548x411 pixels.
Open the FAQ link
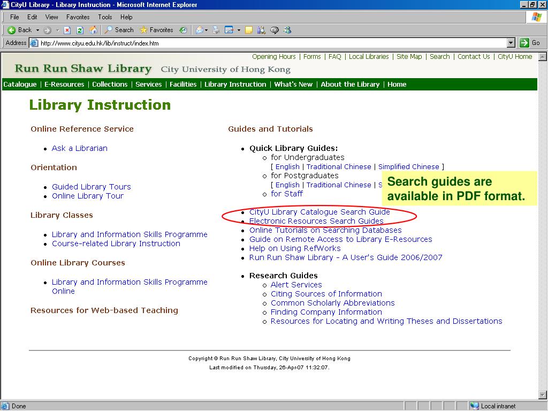coord(334,57)
